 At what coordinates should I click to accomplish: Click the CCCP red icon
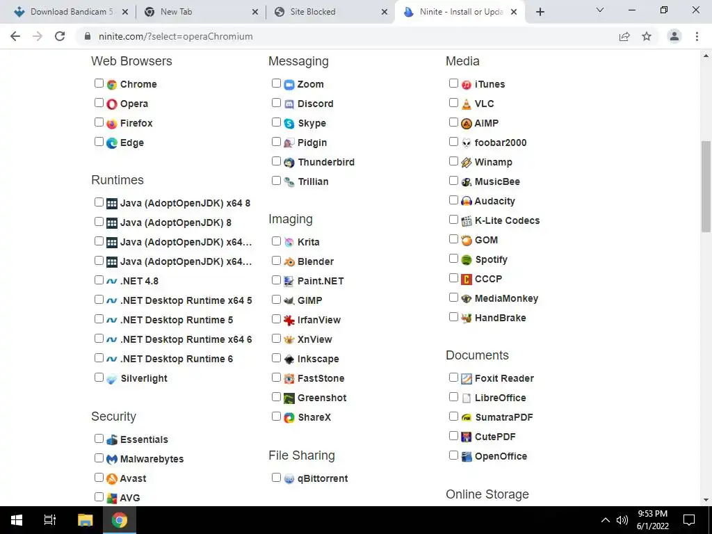[467, 280]
